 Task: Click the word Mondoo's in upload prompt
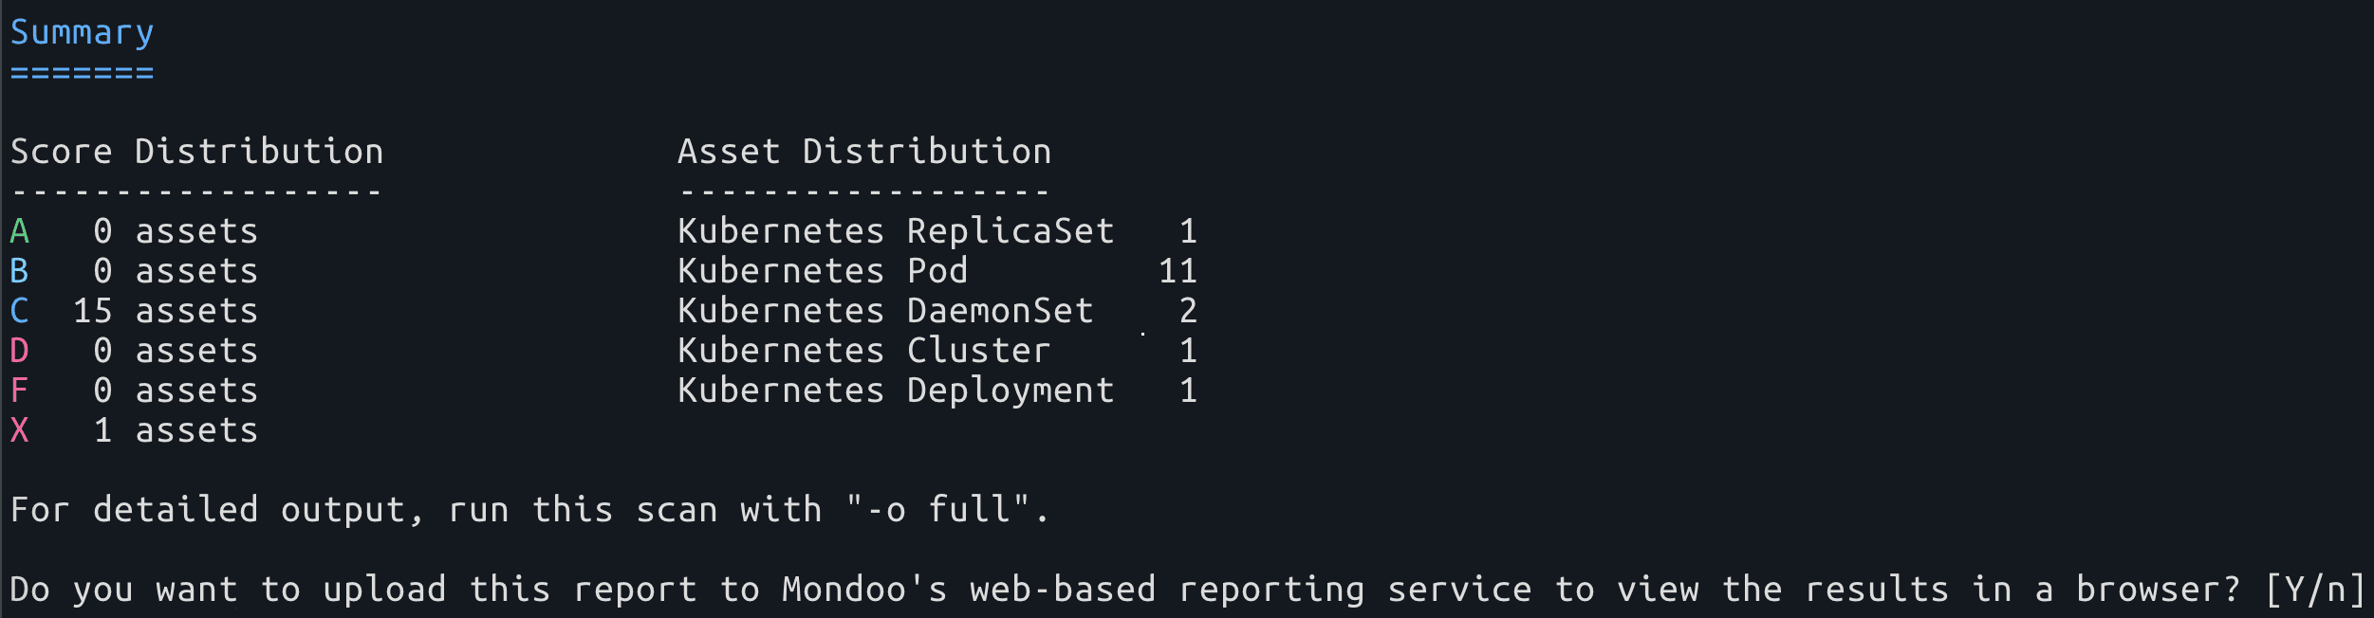tap(863, 590)
